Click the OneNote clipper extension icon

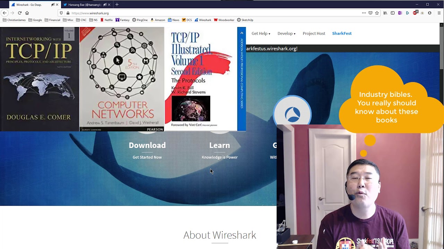(400, 13)
